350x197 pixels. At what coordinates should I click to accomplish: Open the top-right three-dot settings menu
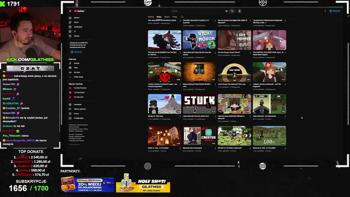click(x=325, y=11)
